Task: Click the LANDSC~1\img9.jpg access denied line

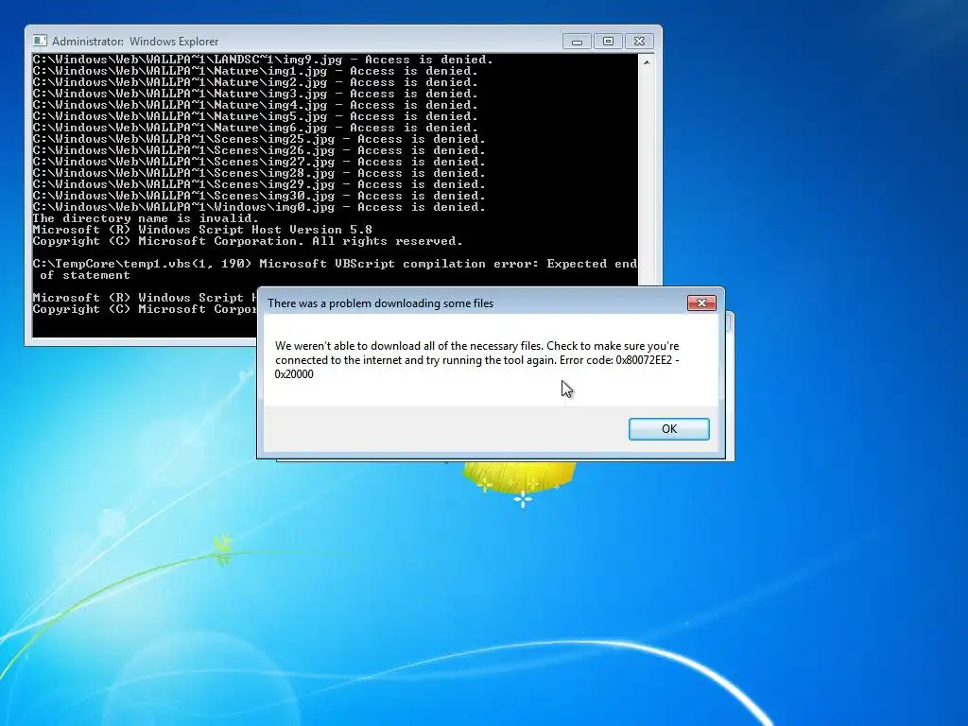Action: pos(263,60)
